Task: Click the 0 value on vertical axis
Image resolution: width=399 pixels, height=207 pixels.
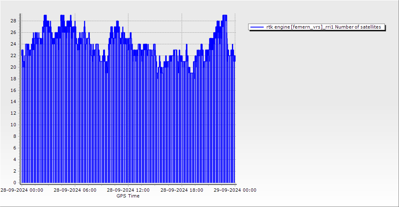Action: coord(15,183)
